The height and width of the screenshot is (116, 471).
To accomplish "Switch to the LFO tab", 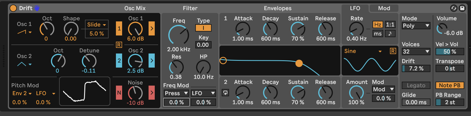I will point(355,8).
